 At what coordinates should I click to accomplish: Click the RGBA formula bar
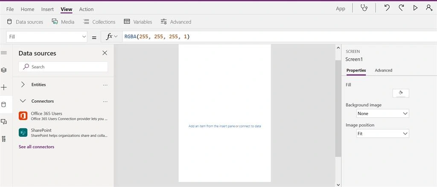[279, 37]
